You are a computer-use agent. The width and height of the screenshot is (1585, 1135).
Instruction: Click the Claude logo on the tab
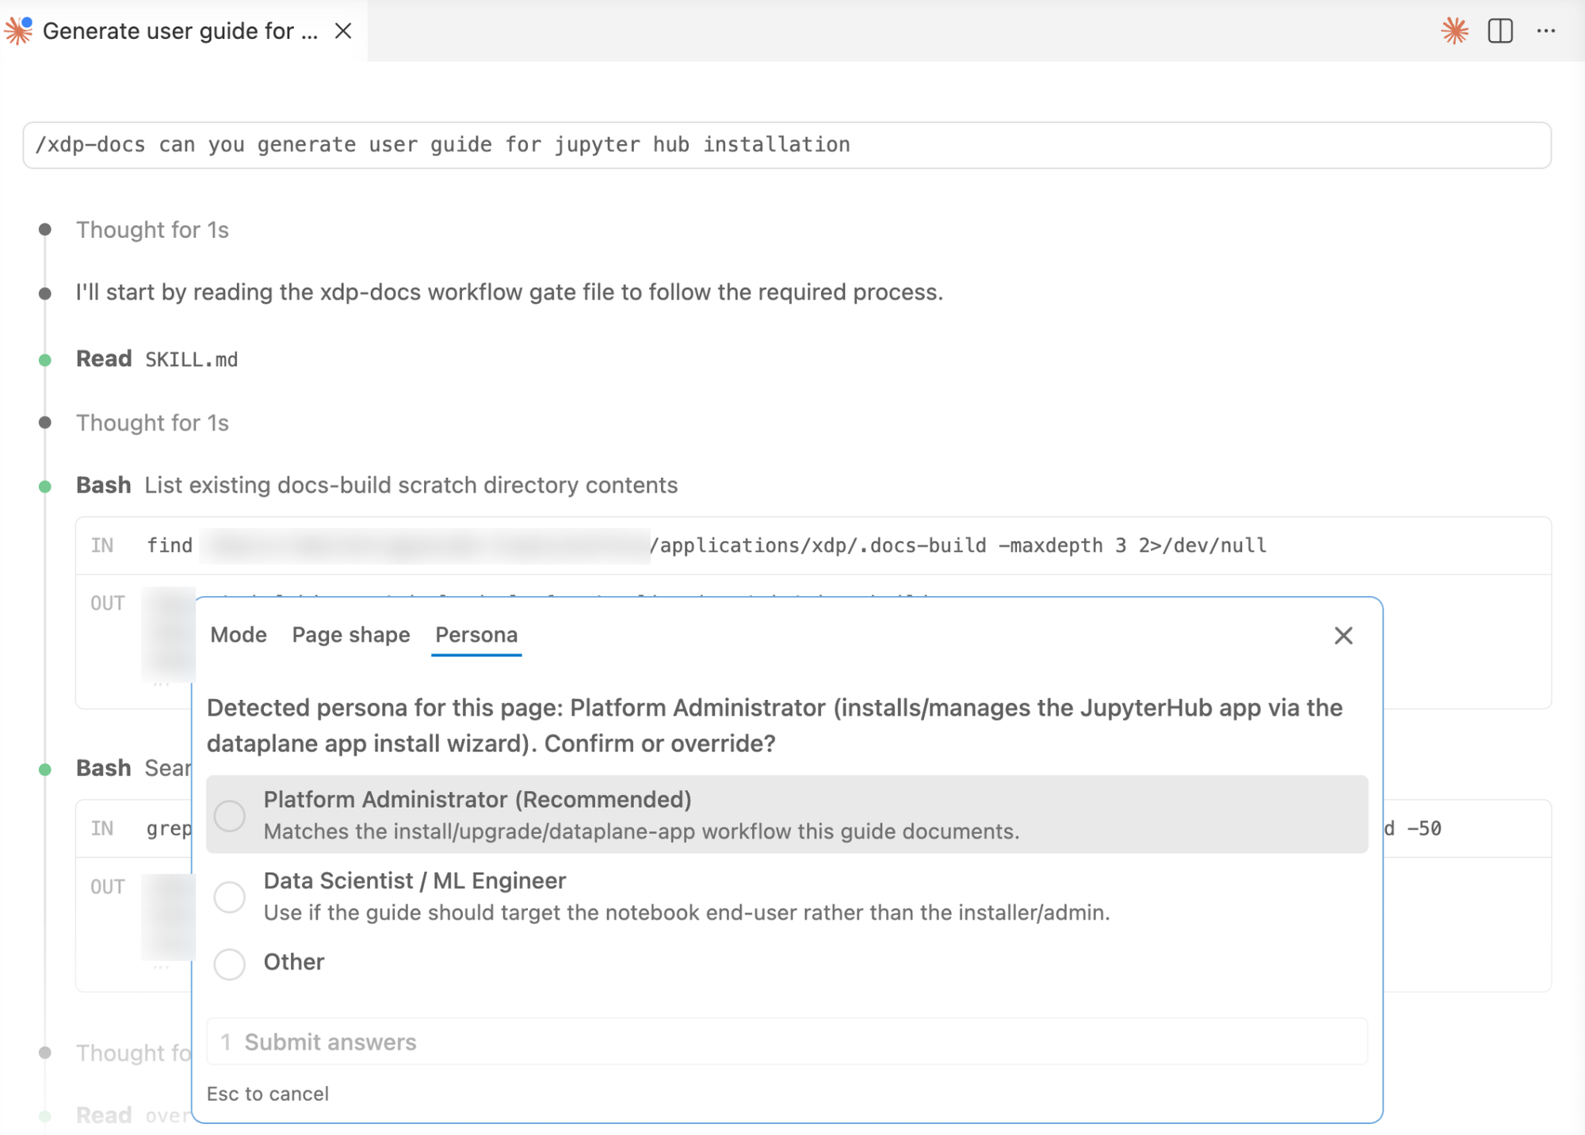click(18, 31)
